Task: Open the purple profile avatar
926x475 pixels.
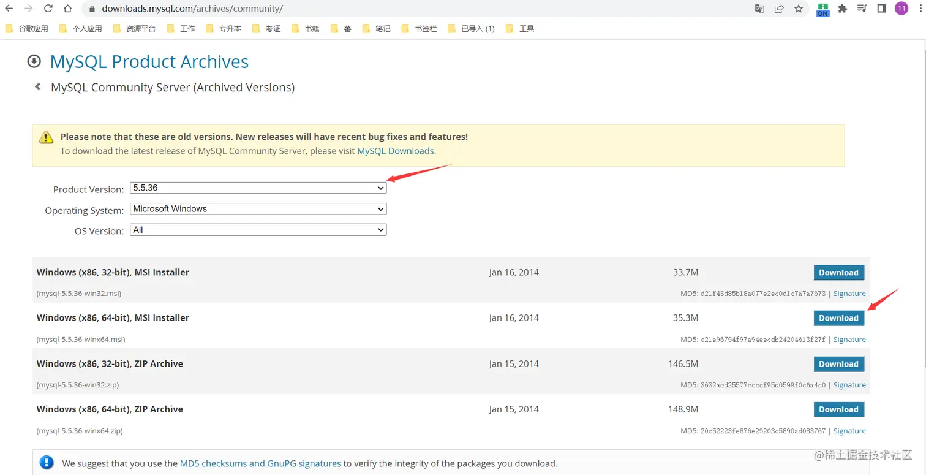Action: click(x=901, y=9)
